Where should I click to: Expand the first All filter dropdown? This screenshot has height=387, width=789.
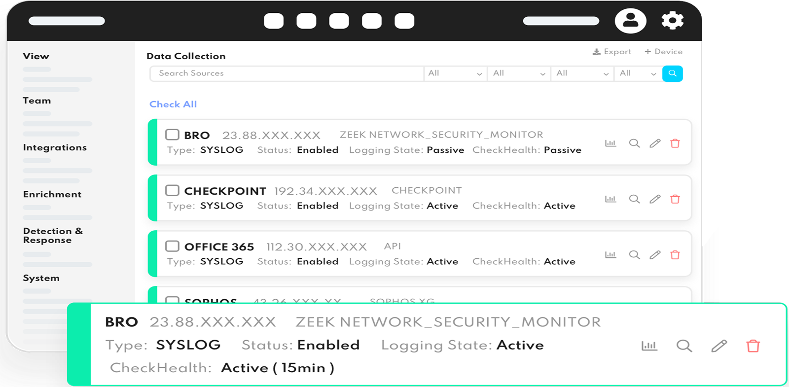point(455,73)
